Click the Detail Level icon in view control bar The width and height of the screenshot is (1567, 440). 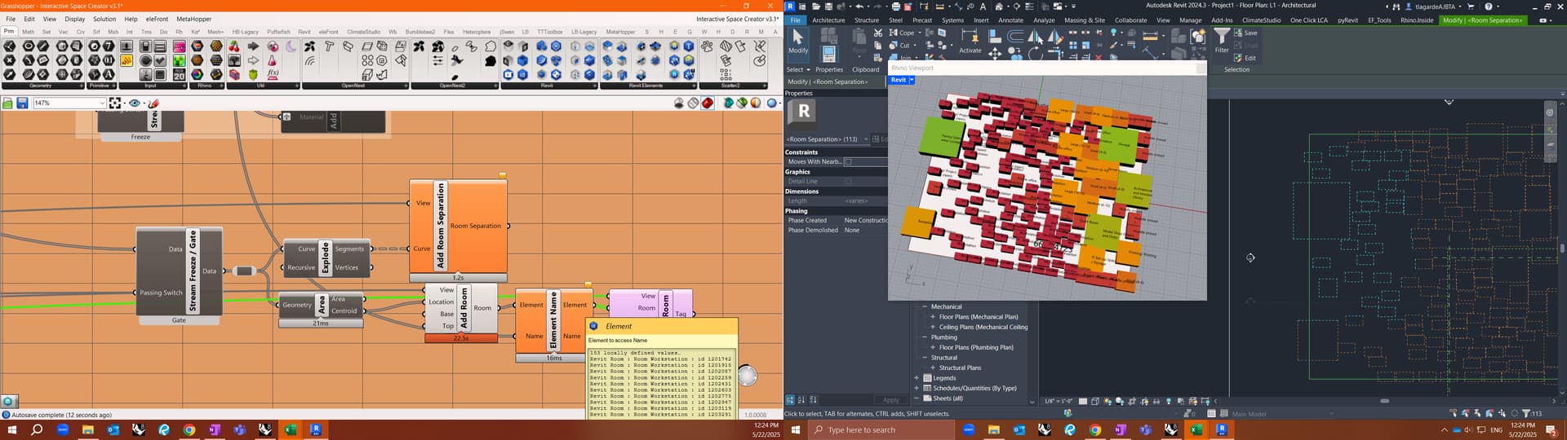[1083, 401]
